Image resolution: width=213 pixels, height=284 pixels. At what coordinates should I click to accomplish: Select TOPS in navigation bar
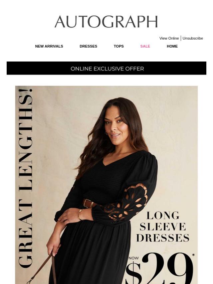[119, 46]
